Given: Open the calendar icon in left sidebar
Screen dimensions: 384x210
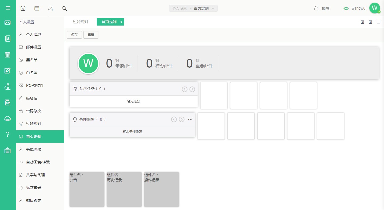Looking at the screenshot, I should [7, 55].
